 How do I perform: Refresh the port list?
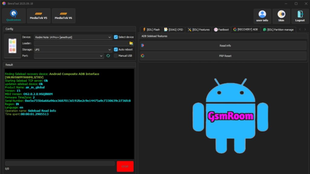(x=108, y=56)
